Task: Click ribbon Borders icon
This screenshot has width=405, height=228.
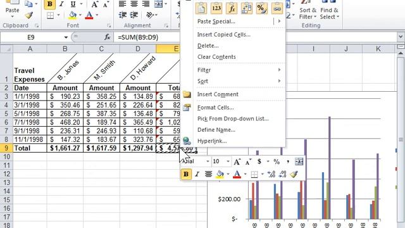Action: [50, 15]
